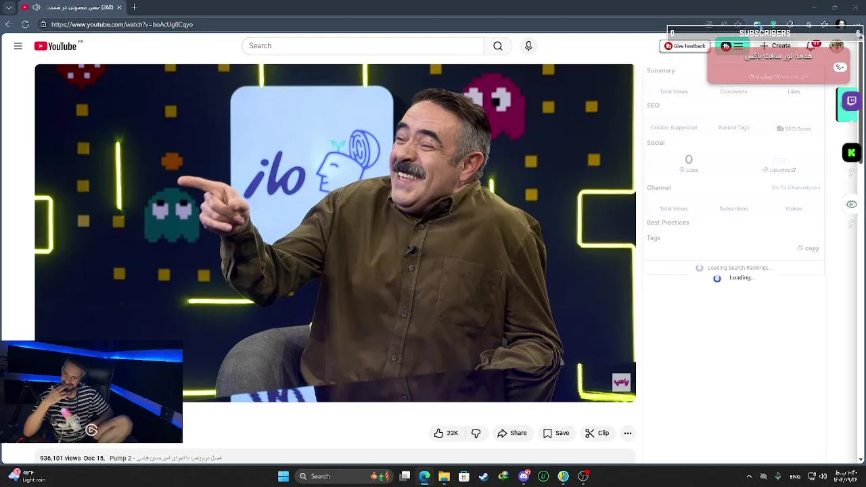Close the YouTube browser tab
Image resolution: width=866 pixels, height=487 pixels.
pos(119,7)
